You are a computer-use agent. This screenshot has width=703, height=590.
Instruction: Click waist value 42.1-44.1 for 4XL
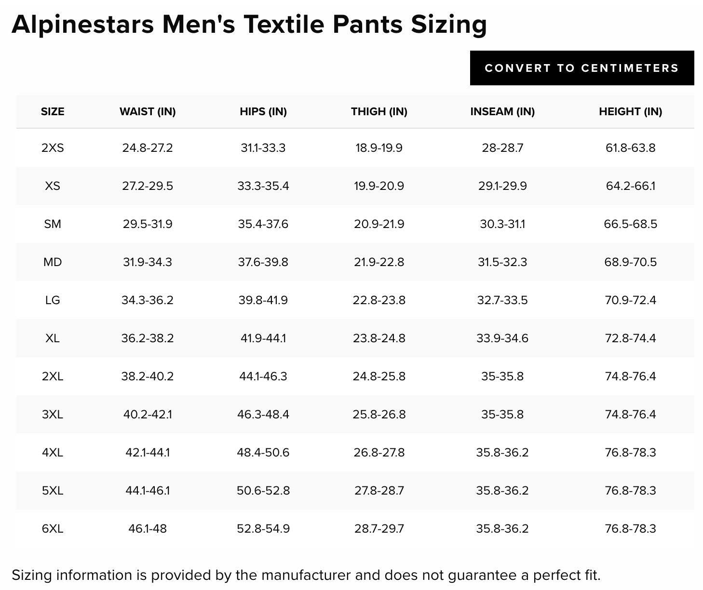(x=148, y=452)
